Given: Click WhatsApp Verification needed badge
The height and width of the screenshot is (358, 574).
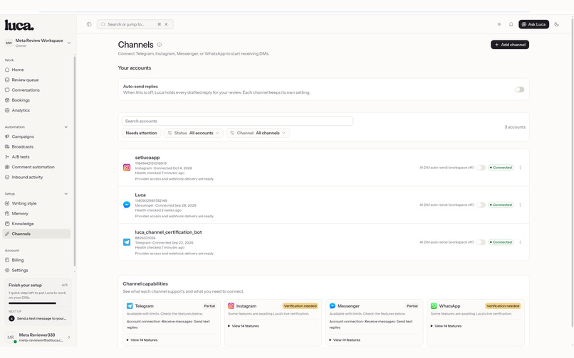Looking at the screenshot, I should [503, 306].
